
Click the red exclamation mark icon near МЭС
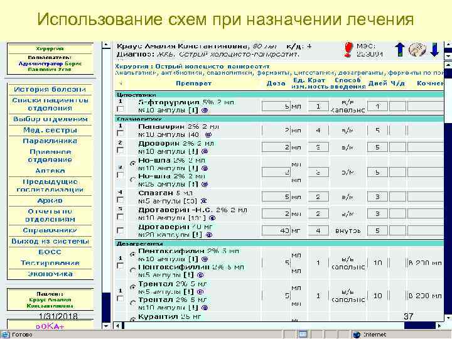click(348, 50)
